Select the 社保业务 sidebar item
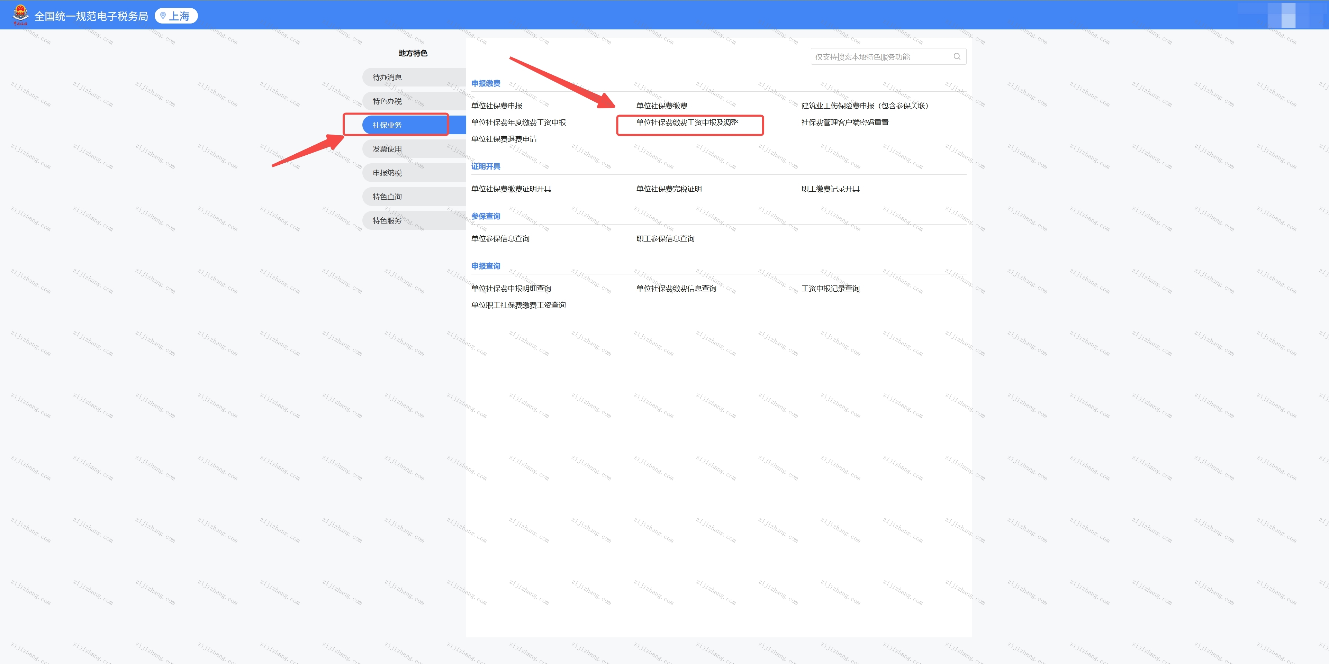1329x664 pixels. (x=414, y=125)
